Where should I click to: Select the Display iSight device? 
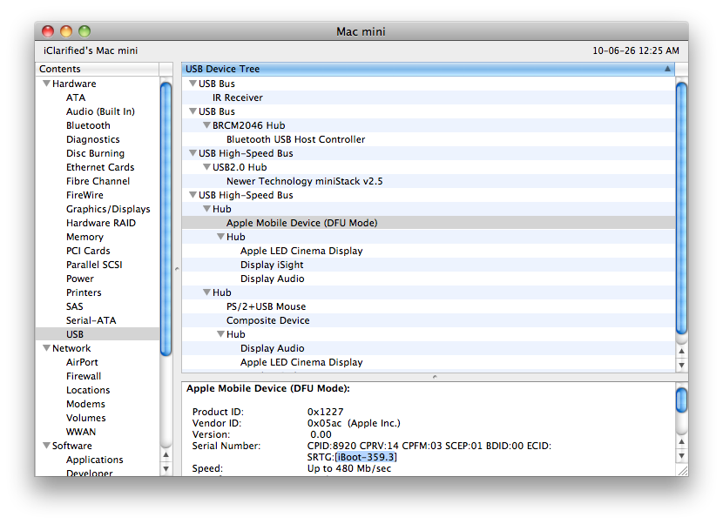(x=272, y=265)
